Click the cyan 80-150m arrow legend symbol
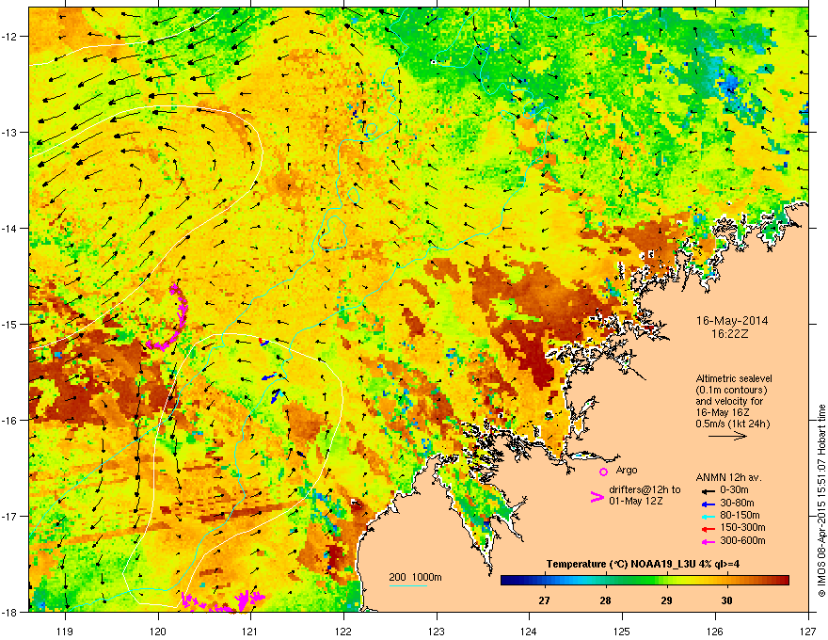 tap(709, 516)
